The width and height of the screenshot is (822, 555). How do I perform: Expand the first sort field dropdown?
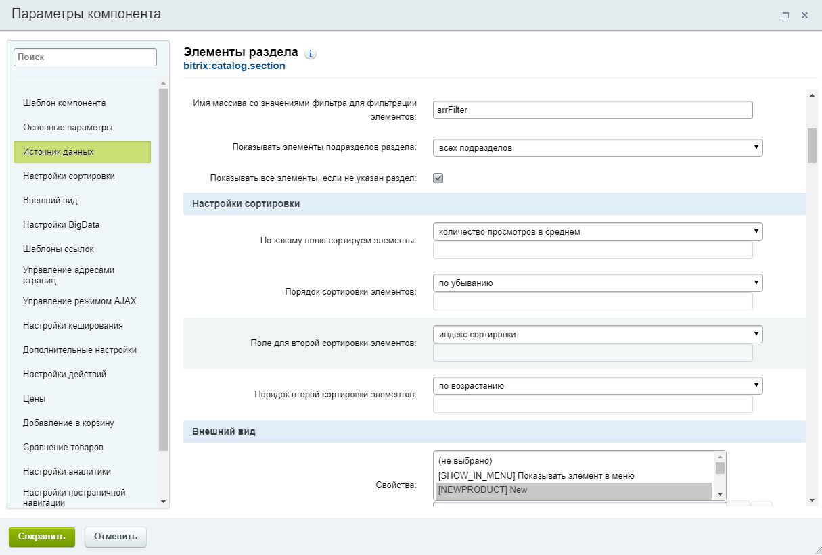[x=597, y=232]
